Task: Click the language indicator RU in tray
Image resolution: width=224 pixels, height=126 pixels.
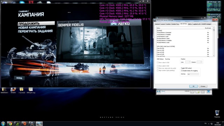Action: tap(205, 124)
